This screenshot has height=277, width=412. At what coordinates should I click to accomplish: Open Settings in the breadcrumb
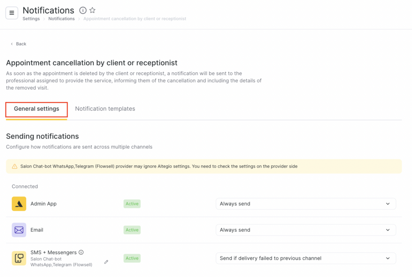coord(31,19)
